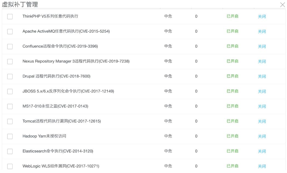This screenshot has width=287, height=173.
Task: Check the Nexus Repository Manager 3 checkbox
Action: click(10, 61)
